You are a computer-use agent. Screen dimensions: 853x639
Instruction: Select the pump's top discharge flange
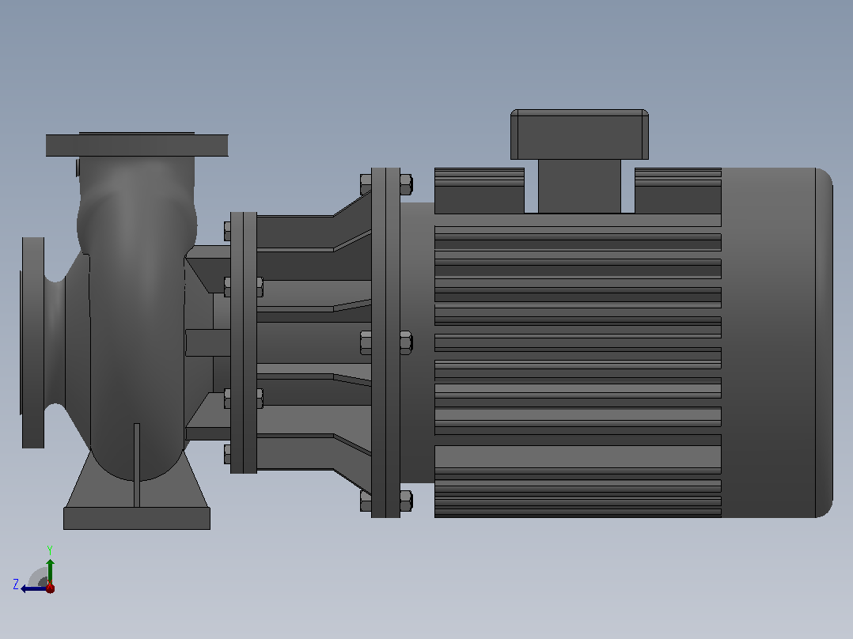click(x=137, y=146)
